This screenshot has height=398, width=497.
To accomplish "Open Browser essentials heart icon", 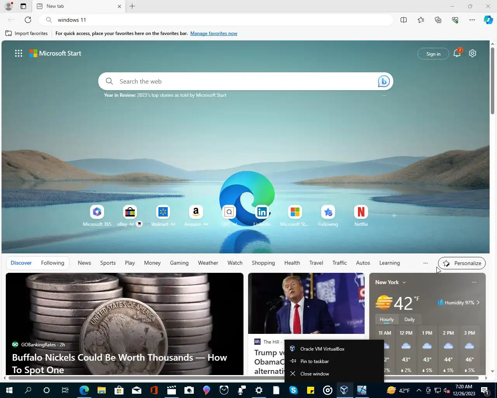I will click(x=455, y=20).
